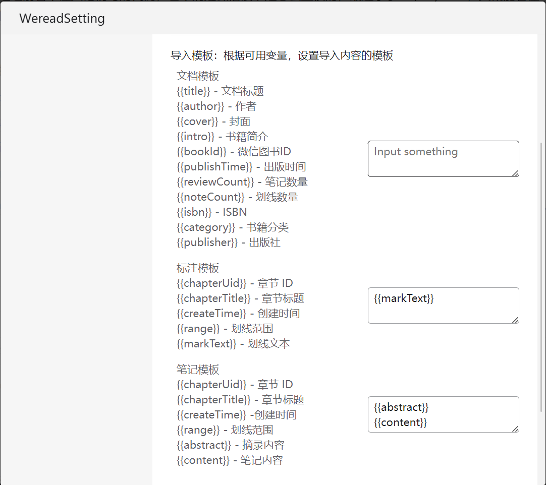The image size is (546, 485).
Task: Click the '{{isbn}} - ISBN' line
Action: point(212,212)
